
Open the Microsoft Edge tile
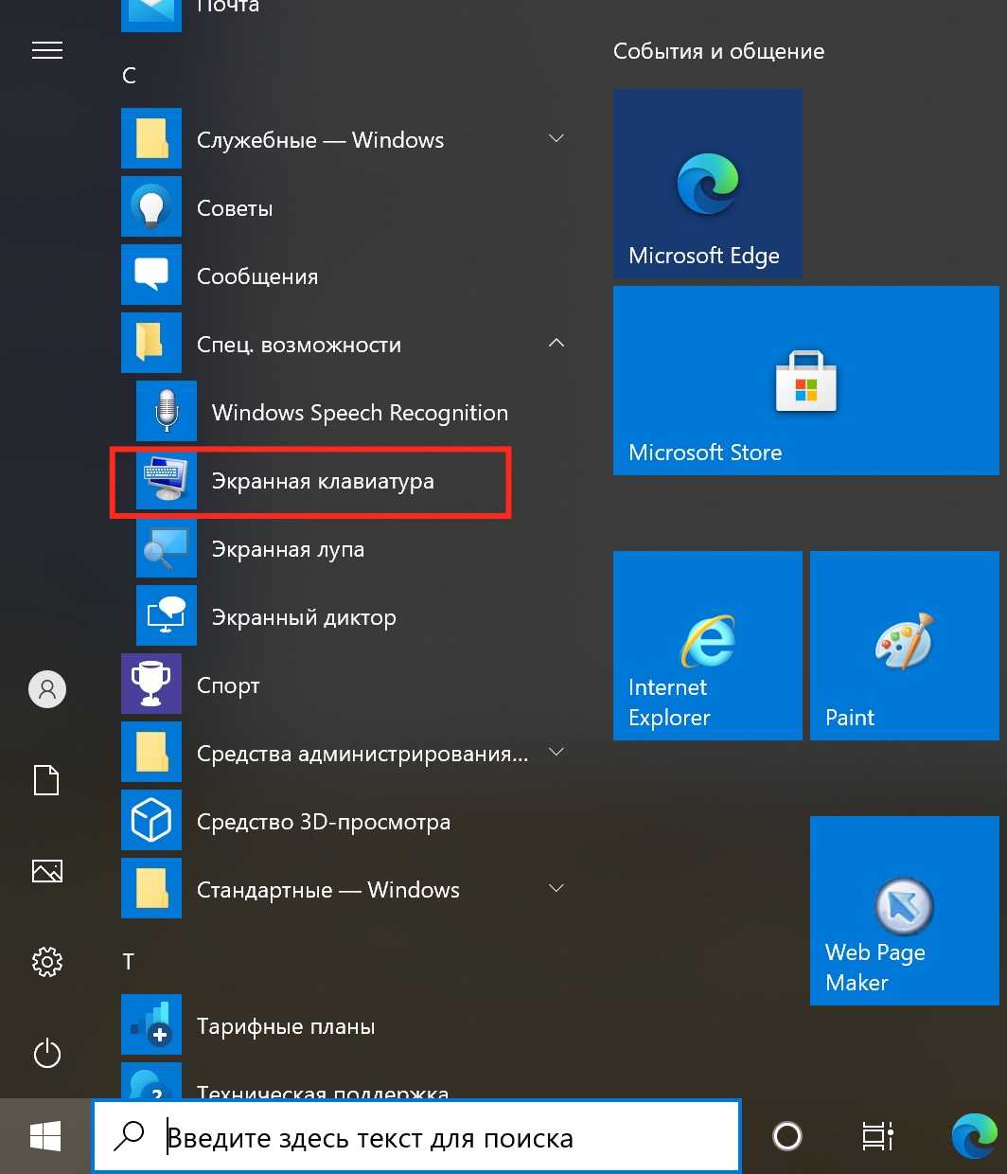pos(708,184)
